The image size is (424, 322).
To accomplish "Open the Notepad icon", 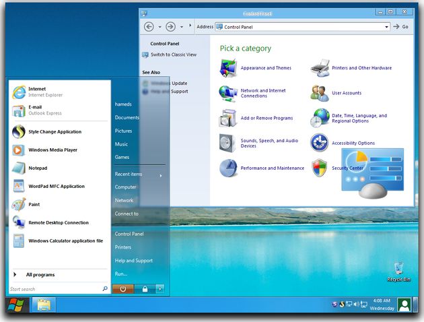I will 19,168.
